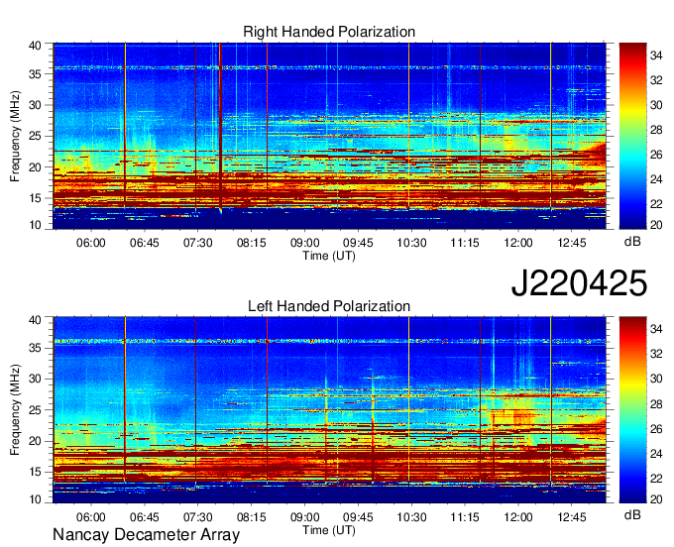Click "07:30" time tick on Right Handed plot
Viewport: 674px width, 547px height.
coord(197,243)
